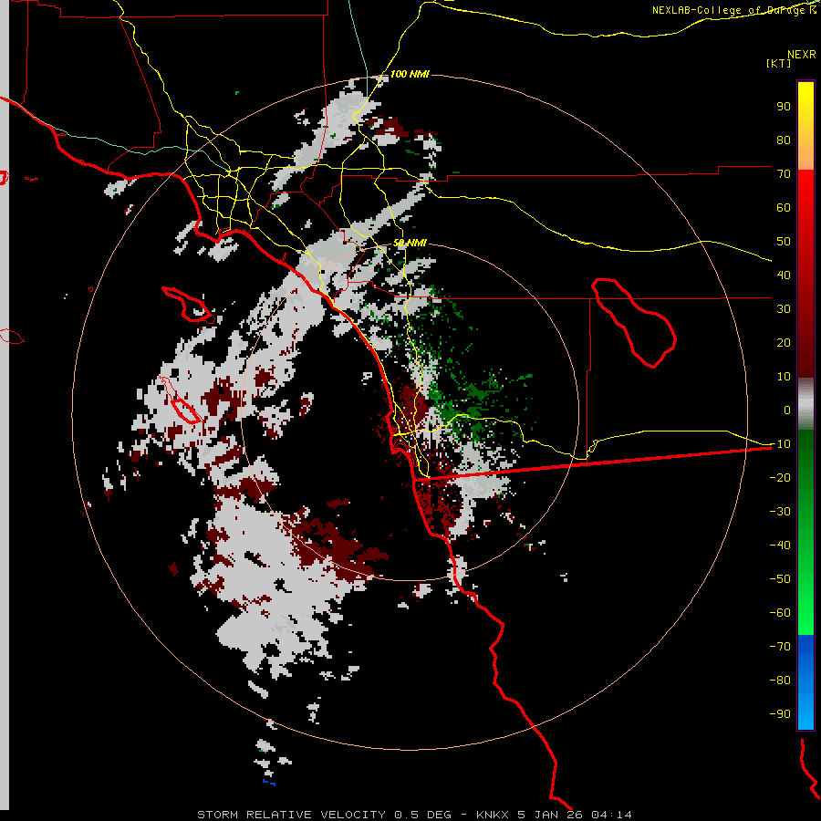Click the -10 value on velocity scale

pos(780,444)
